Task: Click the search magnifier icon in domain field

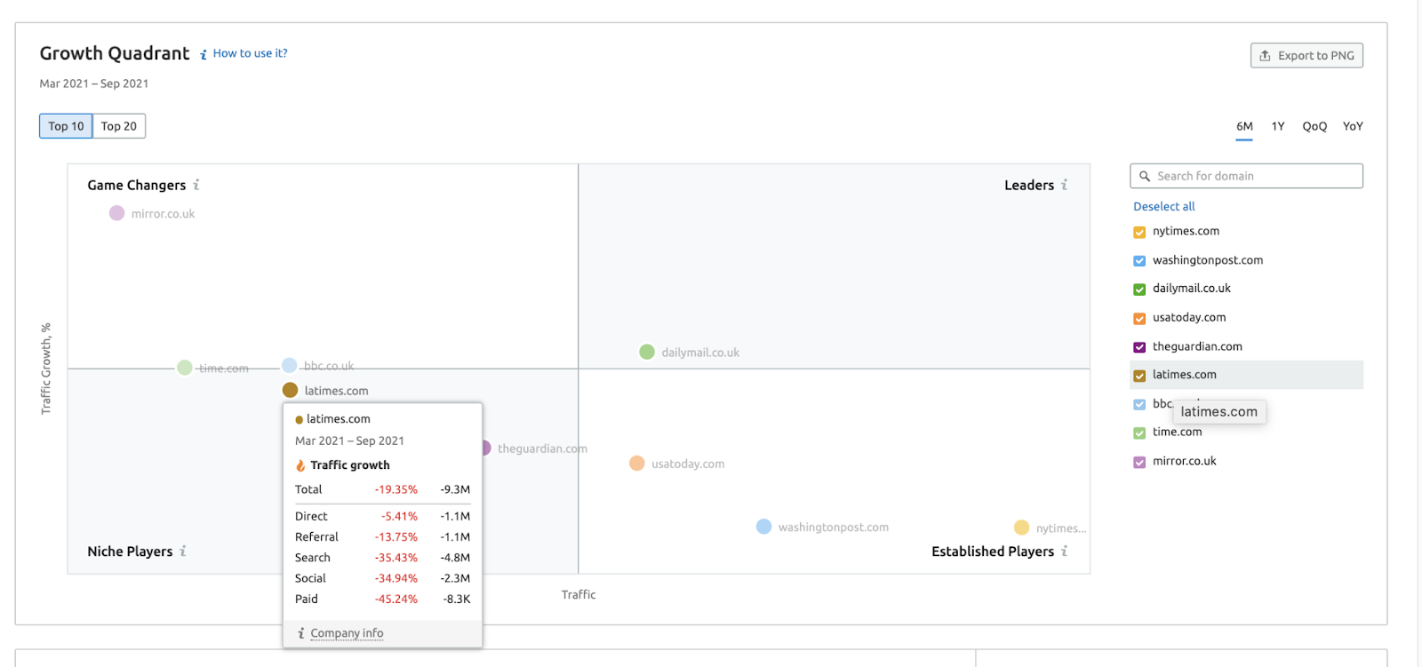Action: pos(1145,176)
